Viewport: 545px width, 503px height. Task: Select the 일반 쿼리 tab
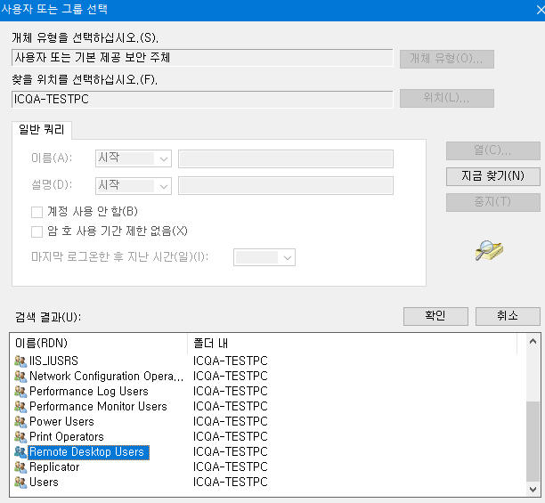point(42,130)
